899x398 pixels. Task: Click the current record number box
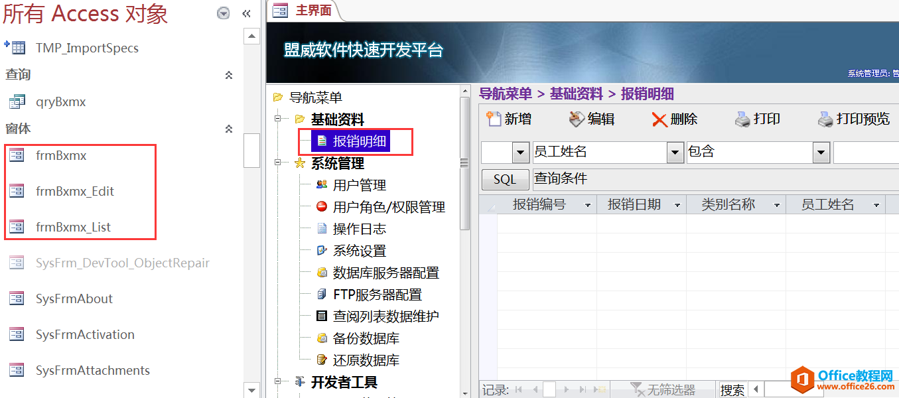tap(549, 390)
